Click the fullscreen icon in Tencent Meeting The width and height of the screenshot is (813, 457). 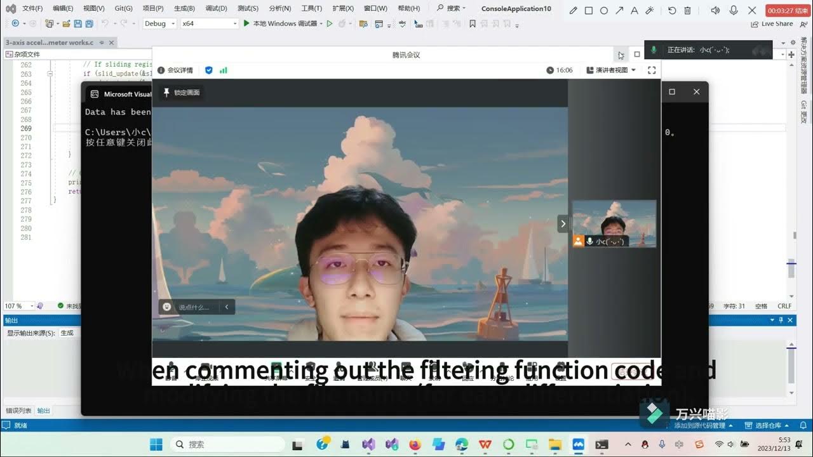[x=651, y=70]
